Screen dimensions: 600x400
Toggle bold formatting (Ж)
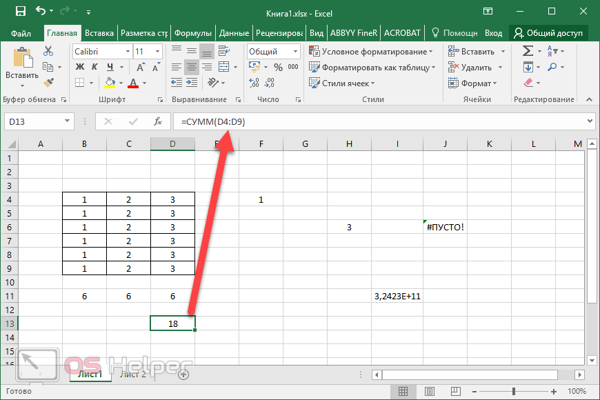point(79,67)
